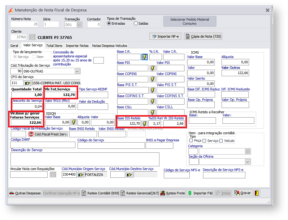288x220 pixels.
Task: Switch to the Valor Serviço tab
Action: pyautogui.click(x=33, y=45)
